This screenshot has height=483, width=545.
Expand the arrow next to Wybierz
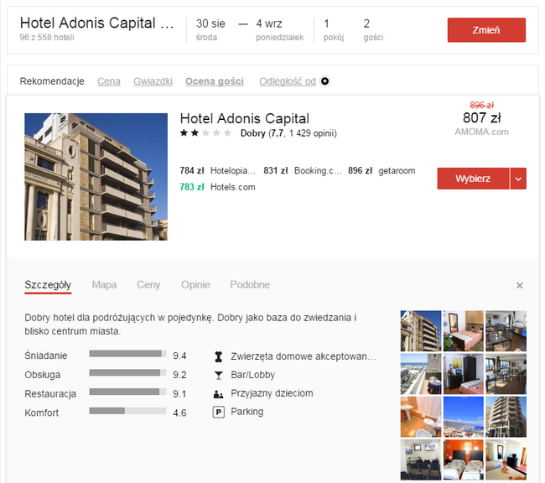pyautogui.click(x=518, y=179)
